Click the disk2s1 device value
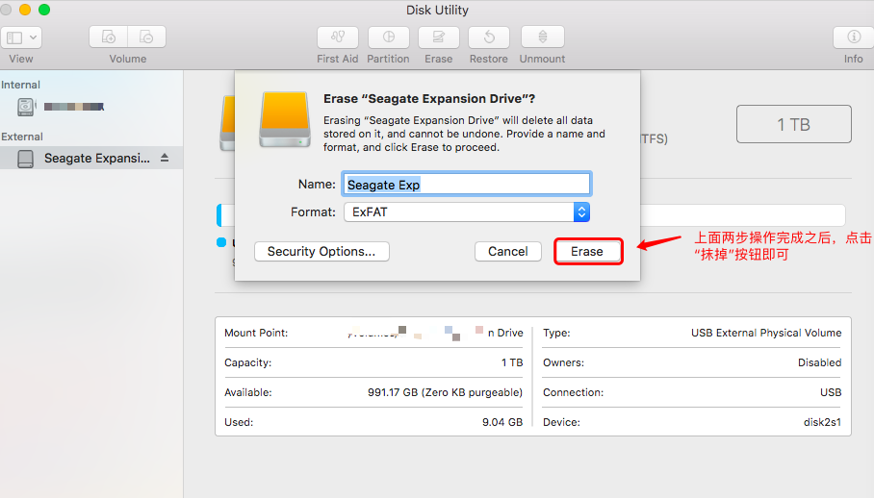 [822, 422]
